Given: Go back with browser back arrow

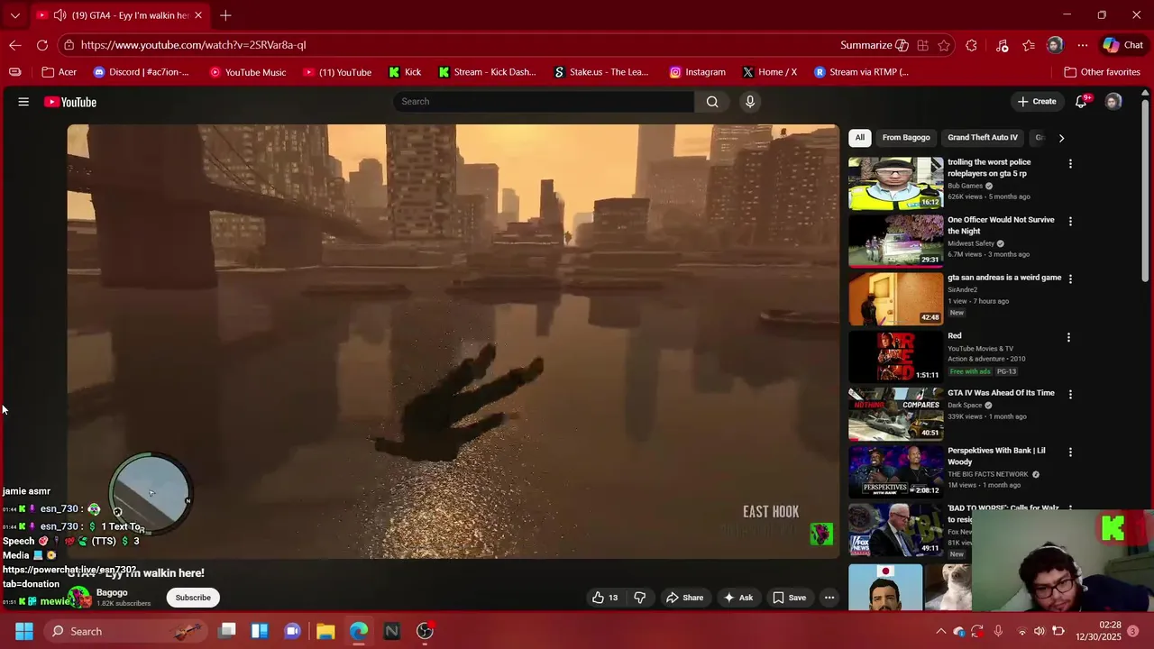Looking at the screenshot, I should [15, 45].
